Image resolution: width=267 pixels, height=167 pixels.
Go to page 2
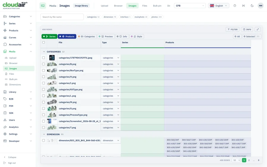[x=249, y=160]
